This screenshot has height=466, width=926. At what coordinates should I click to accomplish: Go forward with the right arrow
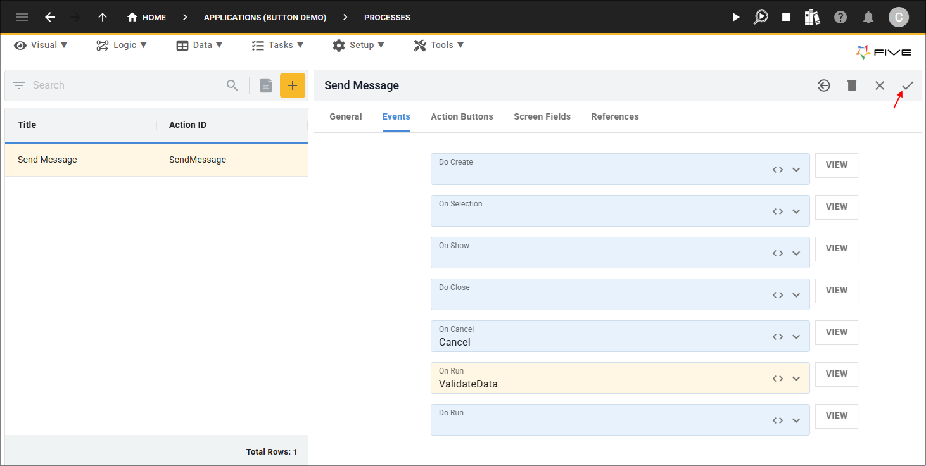point(76,17)
